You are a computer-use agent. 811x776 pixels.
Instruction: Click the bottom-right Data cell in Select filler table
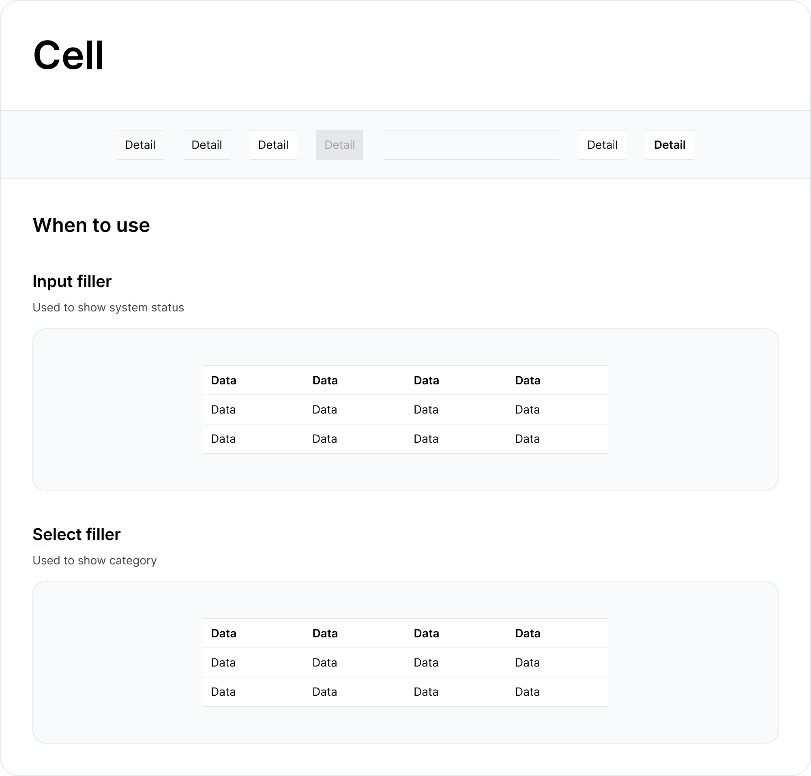[x=528, y=692]
